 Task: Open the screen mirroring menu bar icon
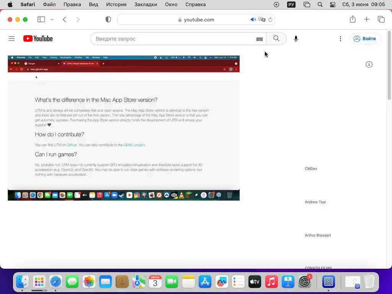307,5
